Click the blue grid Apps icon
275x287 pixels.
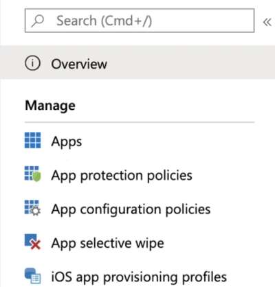[x=33, y=140]
